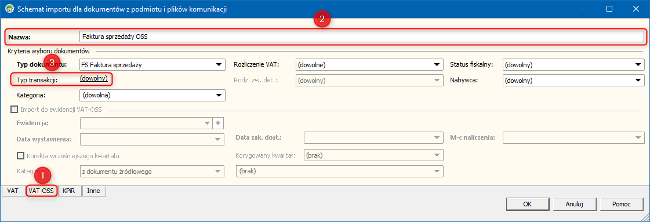Switch to the Inne tab

coord(94,191)
